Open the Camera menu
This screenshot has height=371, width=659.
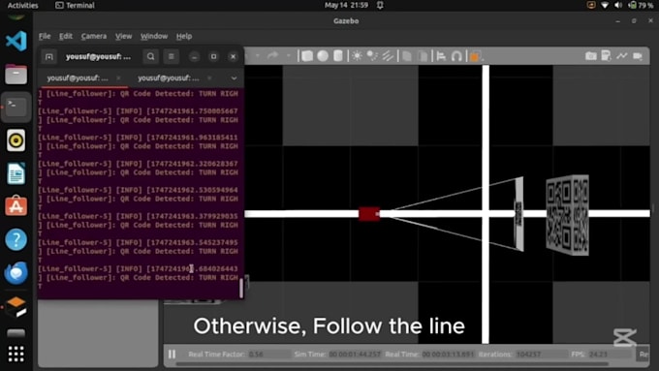tap(94, 36)
